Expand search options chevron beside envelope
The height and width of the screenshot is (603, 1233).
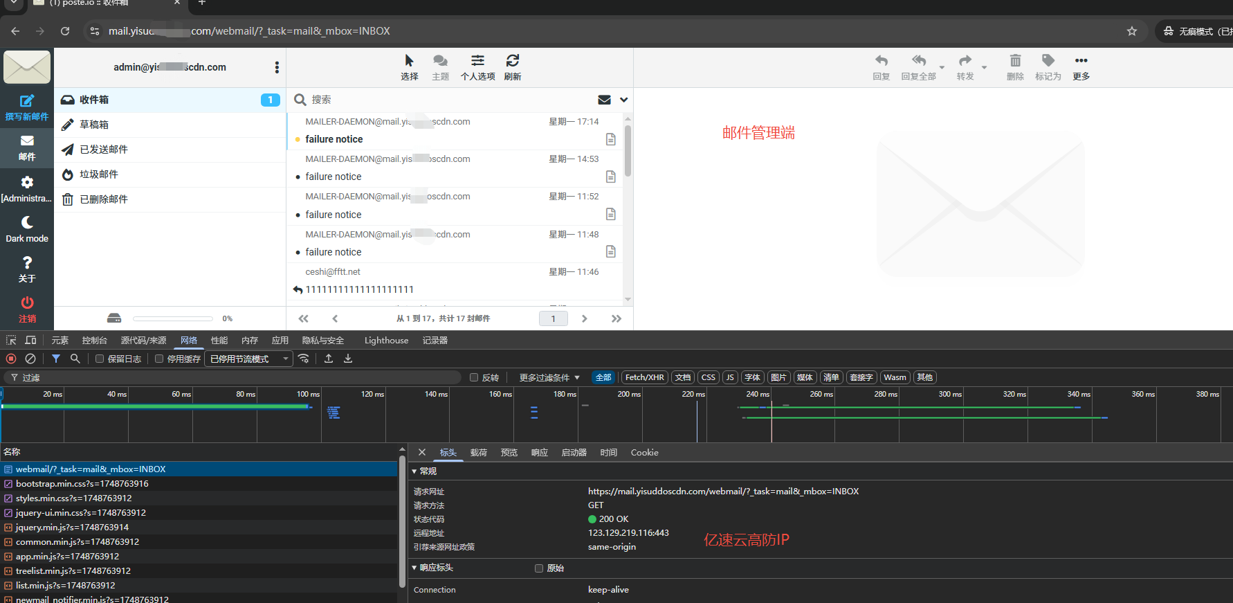pyautogui.click(x=623, y=100)
